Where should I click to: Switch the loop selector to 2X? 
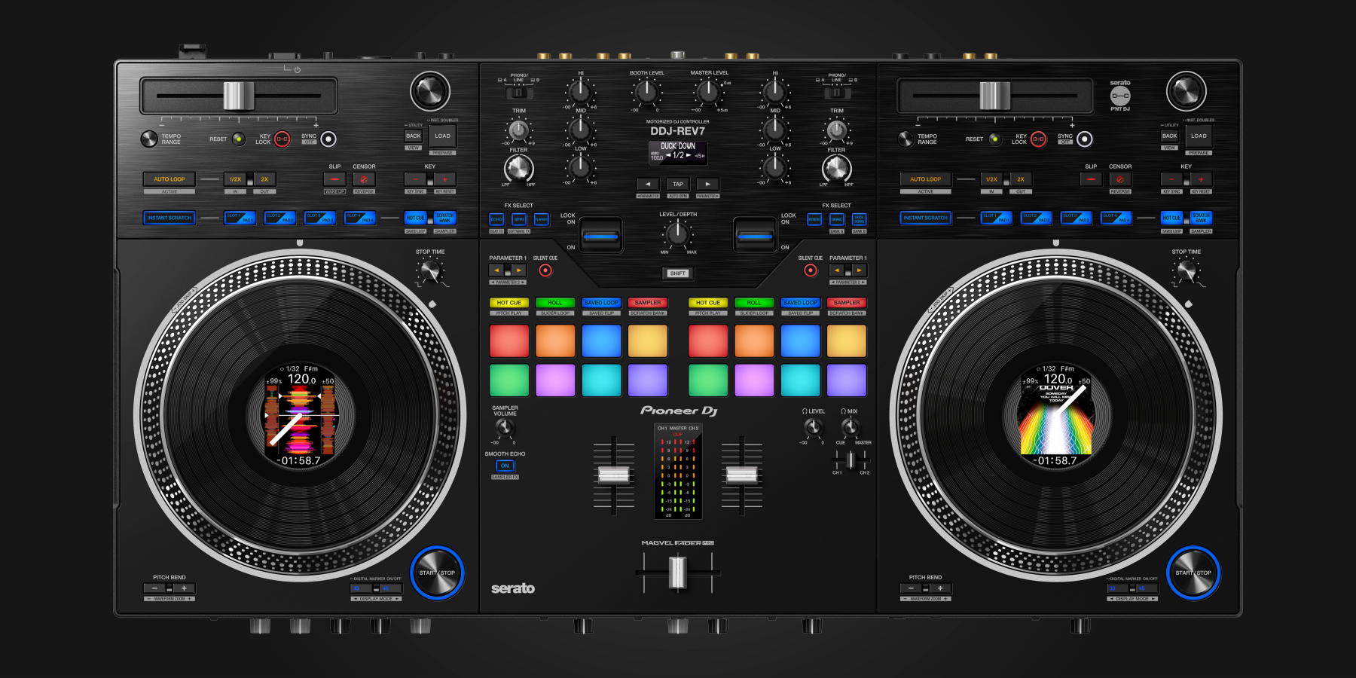[x=264, y=179]
